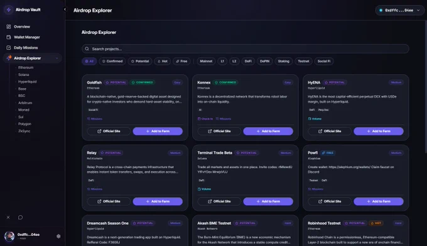Click the wallet avatar at the sidebar bottom
This screenshot has height=246, width=427.
click(x=9, y=236)
